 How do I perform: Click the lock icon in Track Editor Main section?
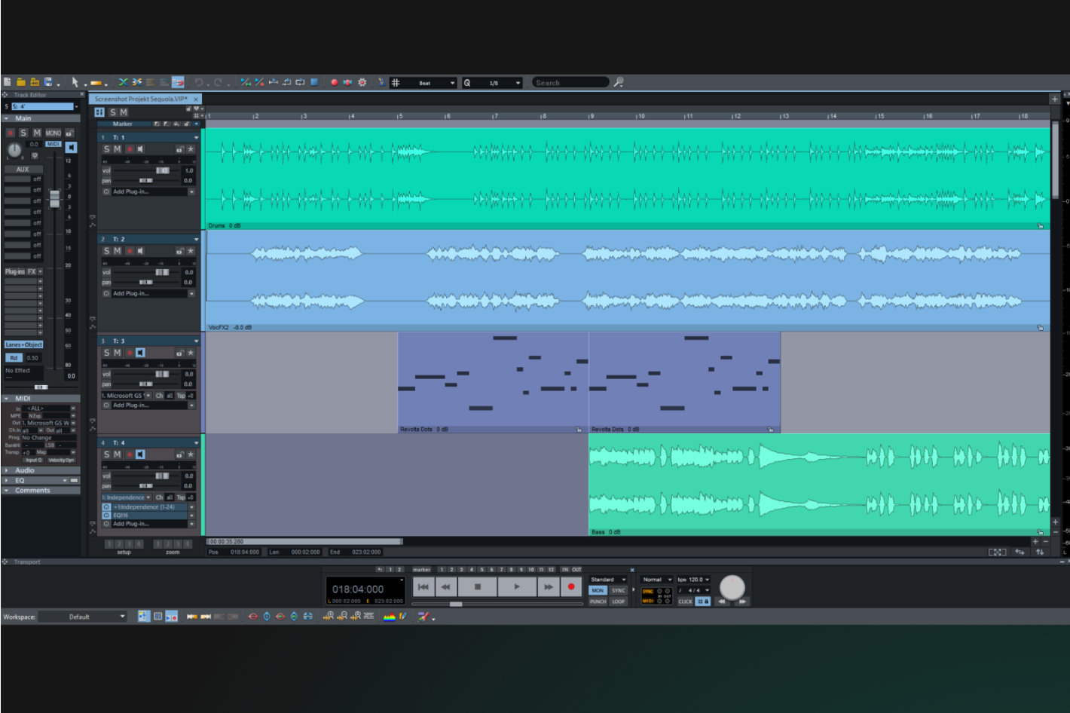[x=69, y=133]
